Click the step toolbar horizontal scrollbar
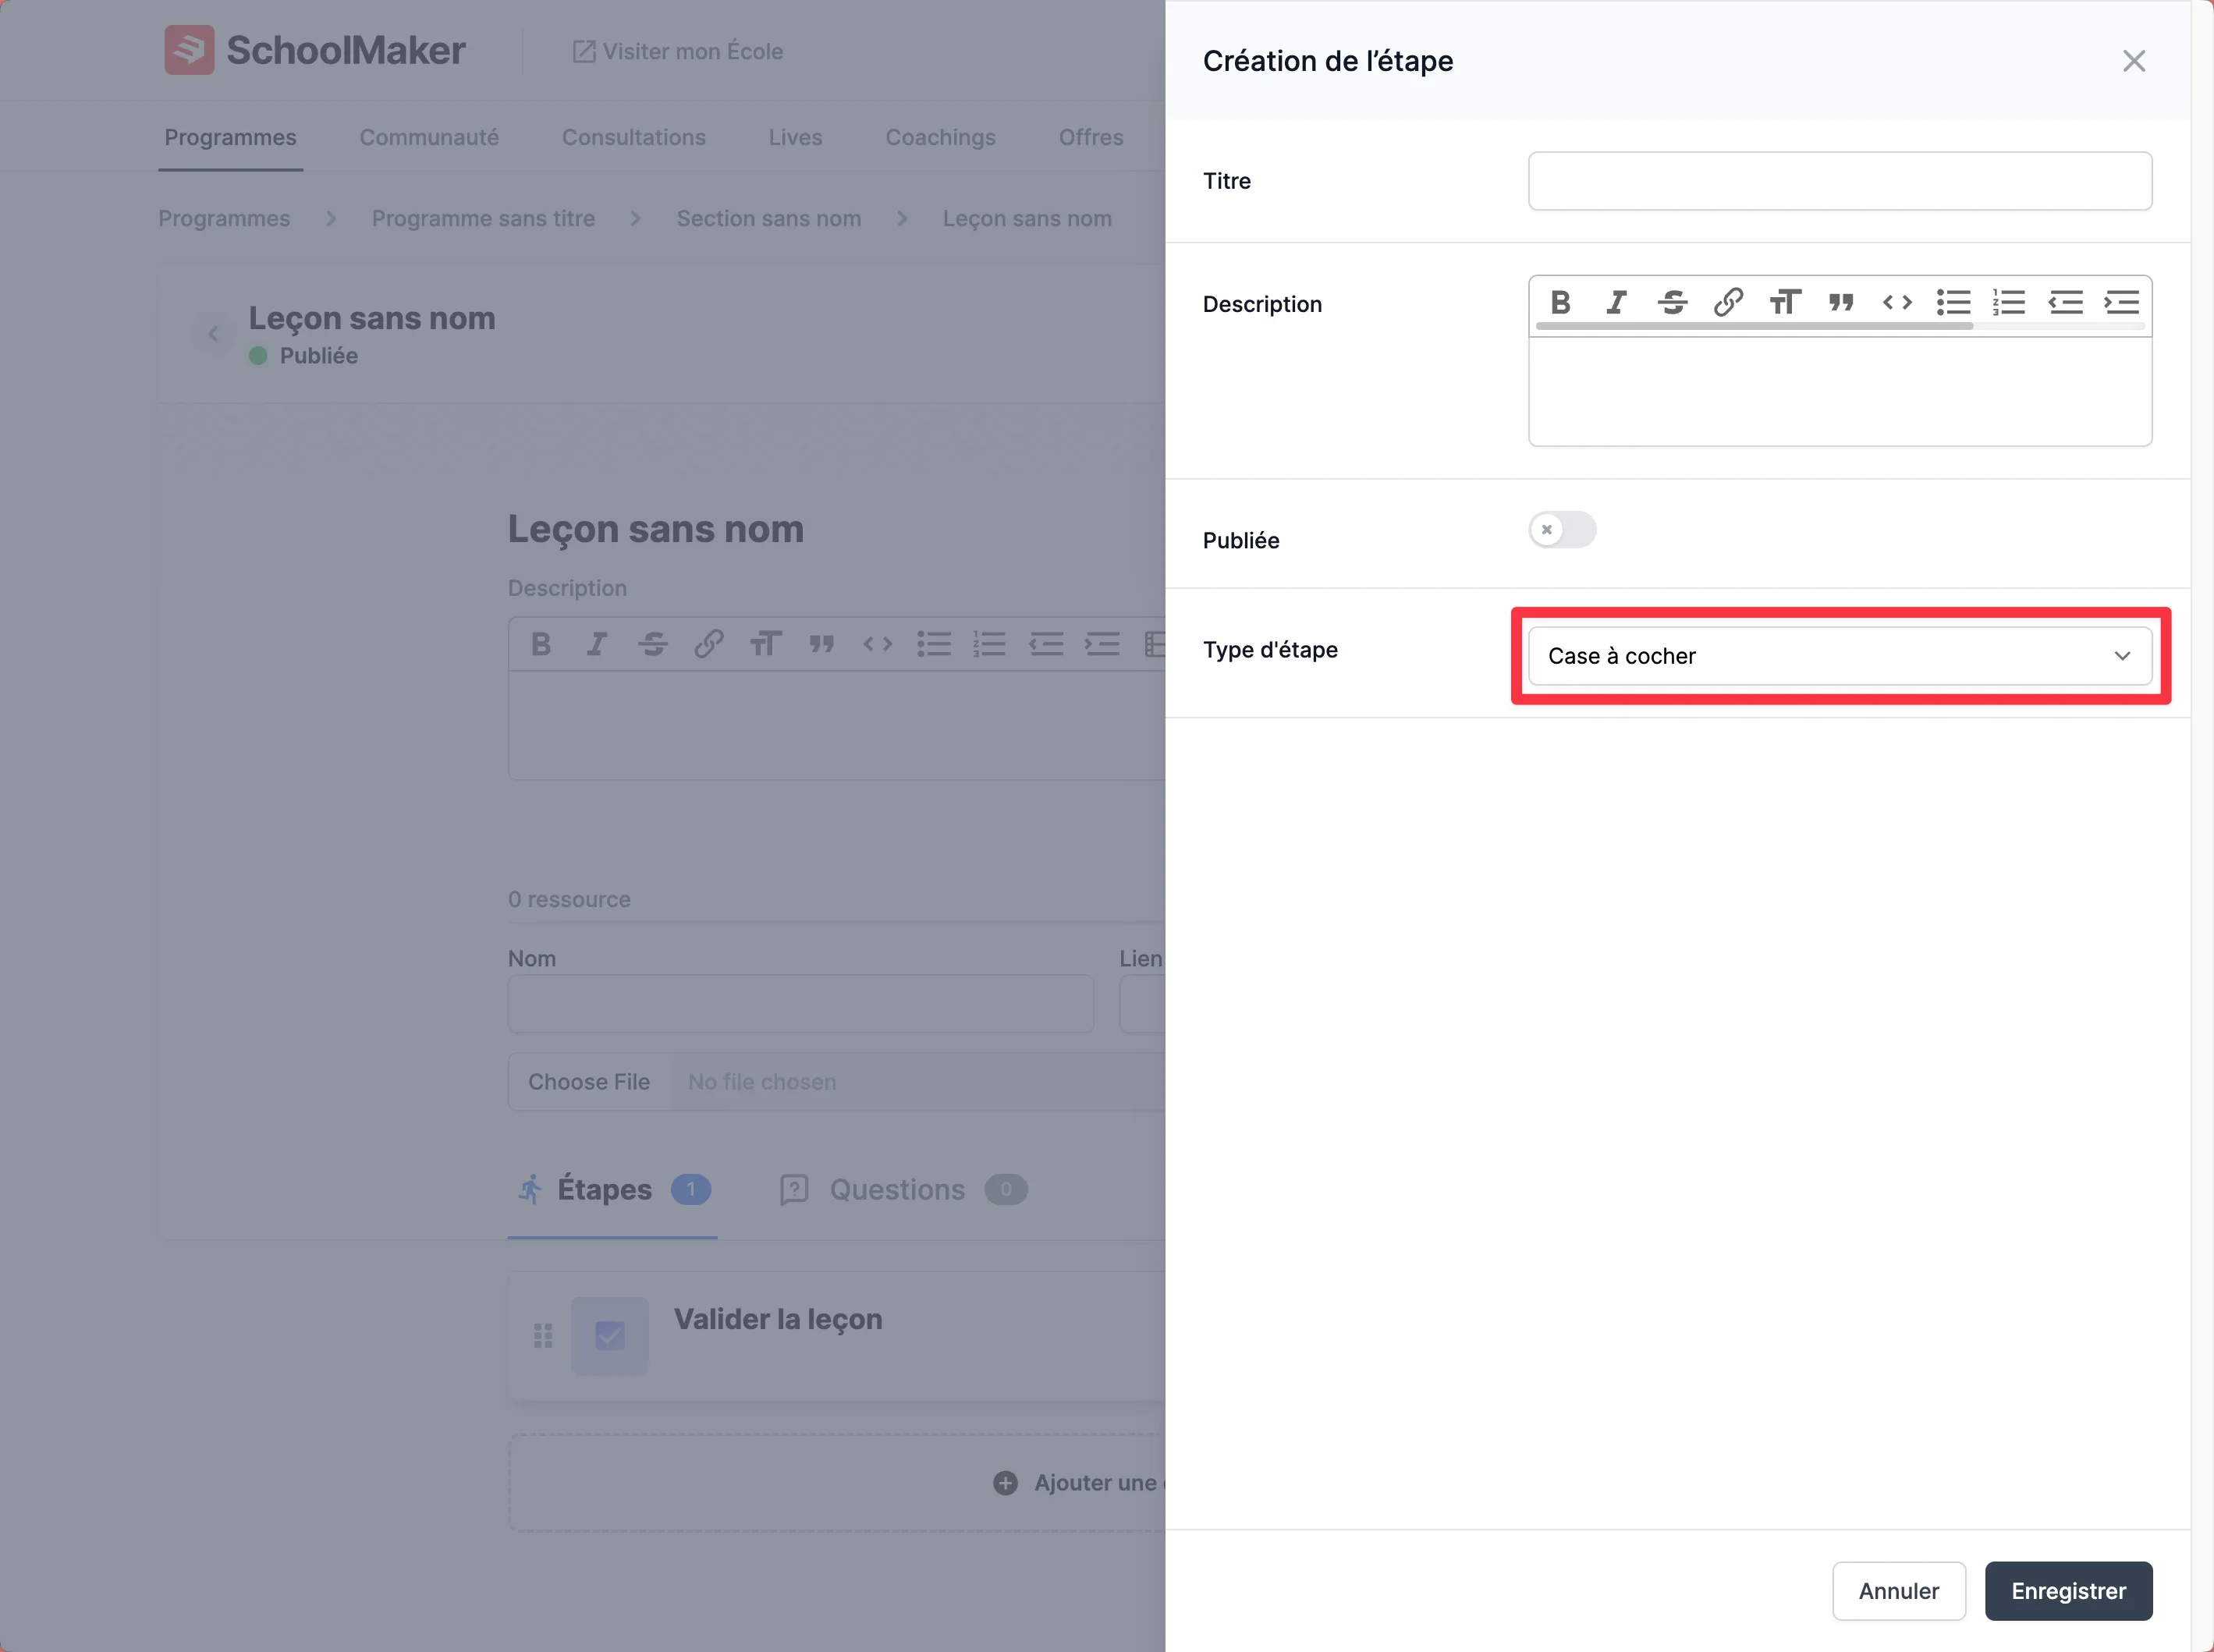 coord(1754,326)
